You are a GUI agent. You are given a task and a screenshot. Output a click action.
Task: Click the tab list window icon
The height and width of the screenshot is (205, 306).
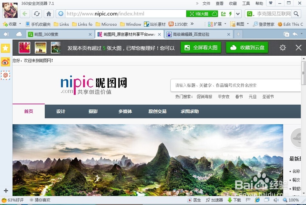pos(286,34)
